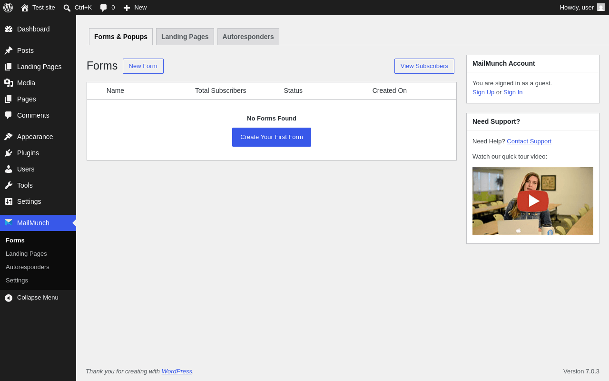The height and width of the screenshot is (381, 609).
Task: Open Forms in MailMunch submenu
Action: (x=15, y=240)
